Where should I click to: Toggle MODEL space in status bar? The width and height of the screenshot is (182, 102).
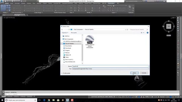coord(111,97)
